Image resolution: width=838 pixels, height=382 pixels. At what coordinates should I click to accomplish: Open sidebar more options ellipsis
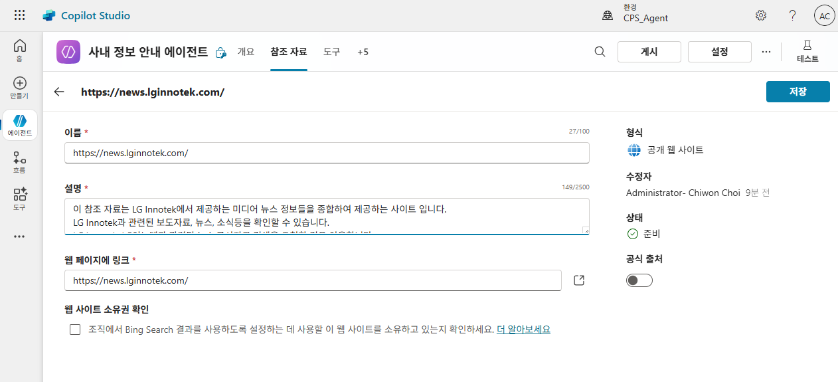[20, 236]
